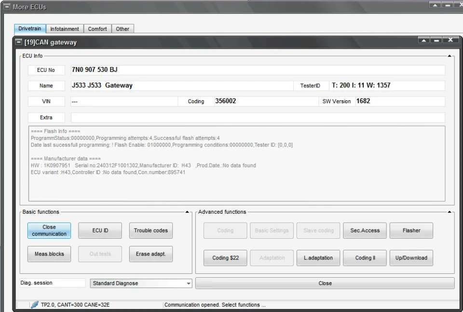Click the Sec.Access button
Viewport: 463px width, 312px height.
tap(365, 231)
